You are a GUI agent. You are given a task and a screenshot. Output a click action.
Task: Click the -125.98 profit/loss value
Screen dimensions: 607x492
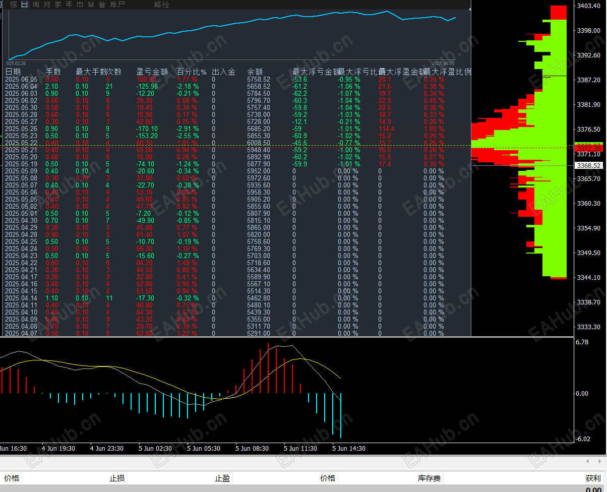click(147, 86)
